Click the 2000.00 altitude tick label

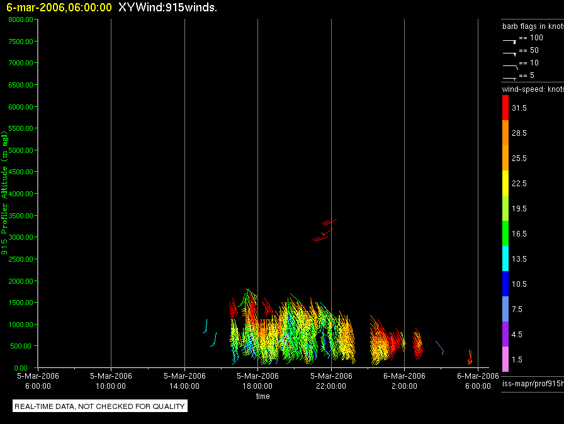tap(21, 281)
